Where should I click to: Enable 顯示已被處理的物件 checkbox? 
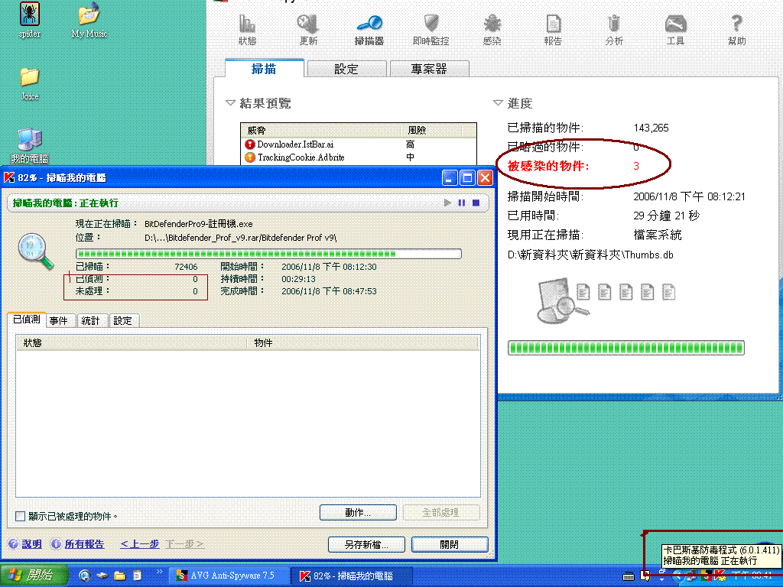pyautogui.click(x=21, y=517)
